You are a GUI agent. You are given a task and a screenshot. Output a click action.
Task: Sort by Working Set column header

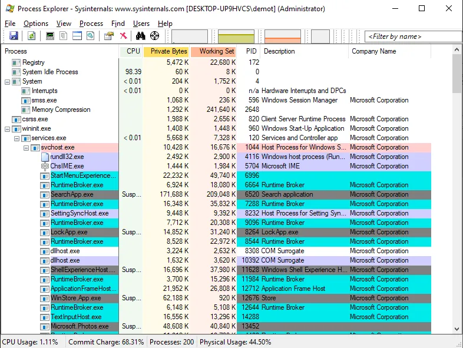click(214, 51)
